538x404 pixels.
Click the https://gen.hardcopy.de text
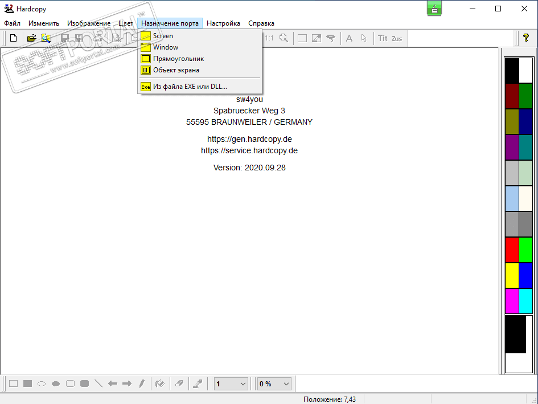pyautogui.click(x=249, y=139)
